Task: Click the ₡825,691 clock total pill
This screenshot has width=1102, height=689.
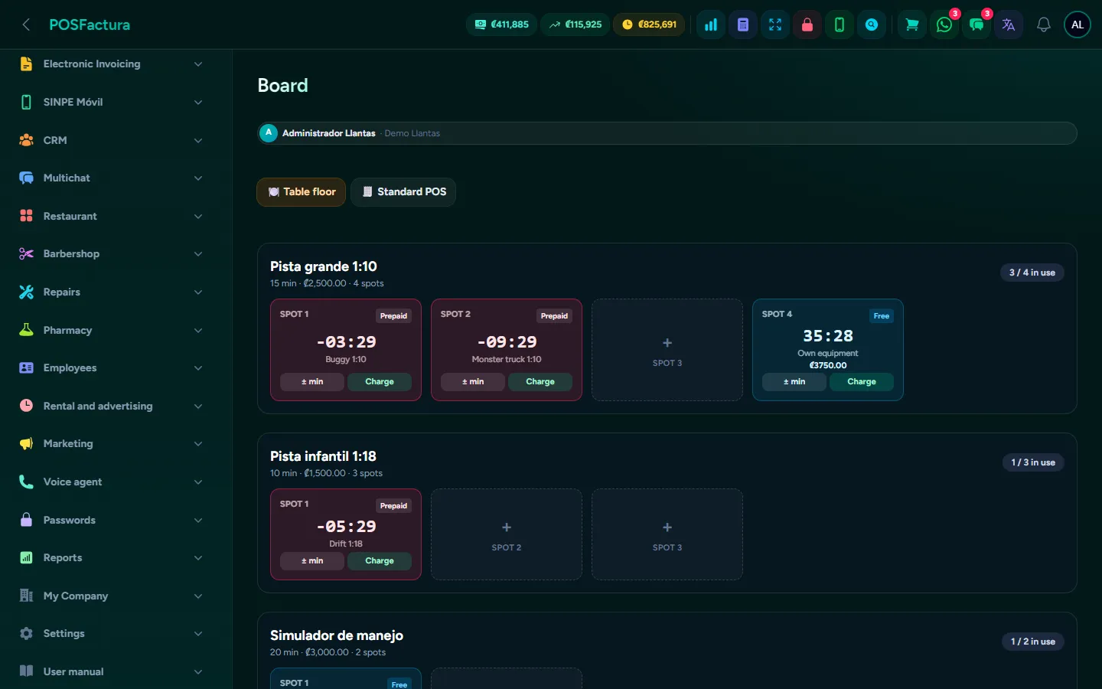Action: pyautogui.click(x=649, y=24)
